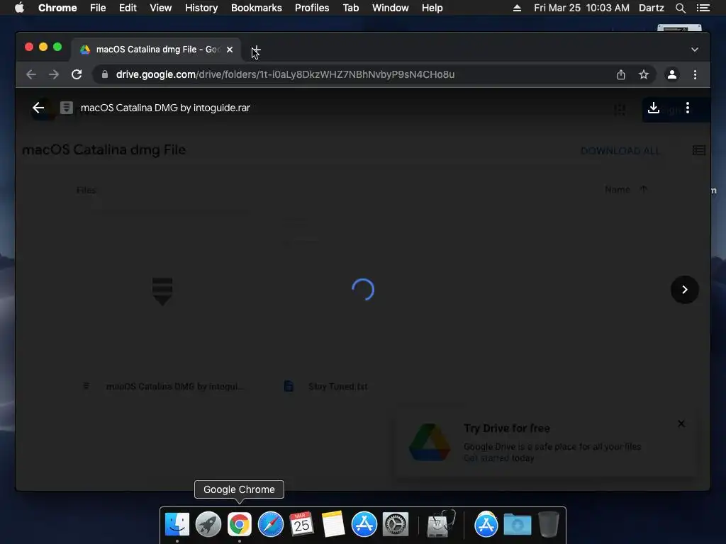Click the preview back arrow
The image size is (726, 544).
pyautogui.click(x=38, y=108)
